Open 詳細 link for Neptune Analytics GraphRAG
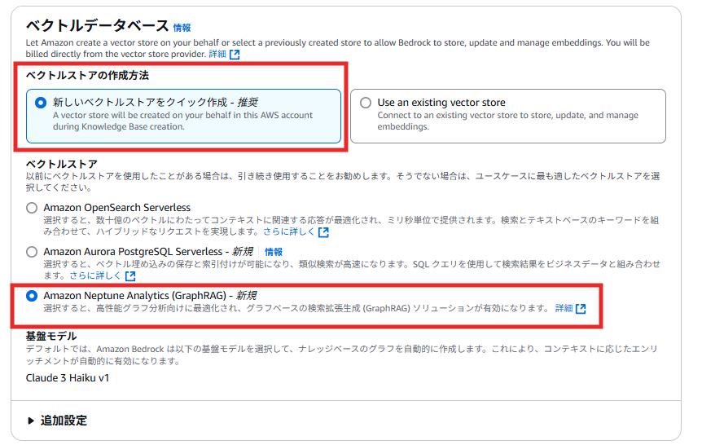Image resolution: width=702 pixels, height=445 pixels. pos(564,308)
